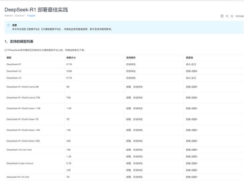The image size is (244, 181).
Task: Click the notice text about 智算平台 accounts
Action: 62,29
